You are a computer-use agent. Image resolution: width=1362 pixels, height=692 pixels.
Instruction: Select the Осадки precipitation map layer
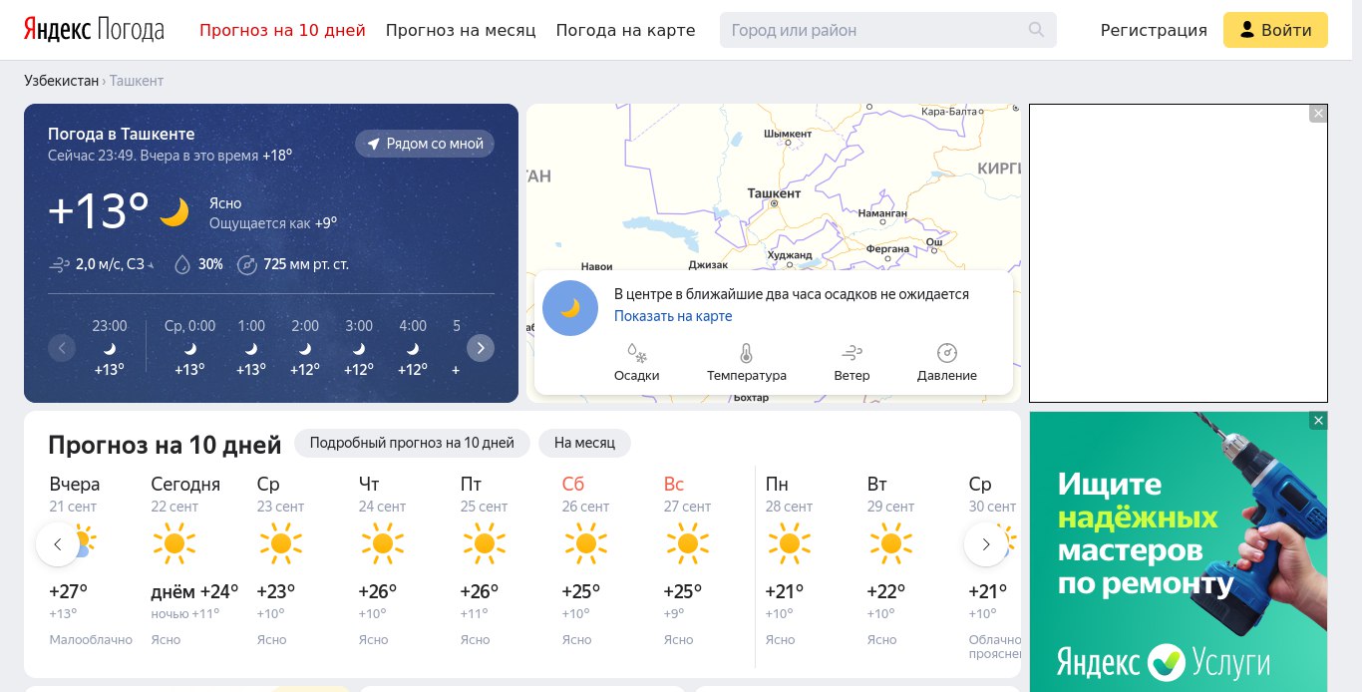636,363
